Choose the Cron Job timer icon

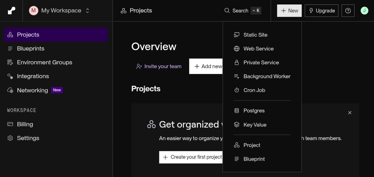237,90
